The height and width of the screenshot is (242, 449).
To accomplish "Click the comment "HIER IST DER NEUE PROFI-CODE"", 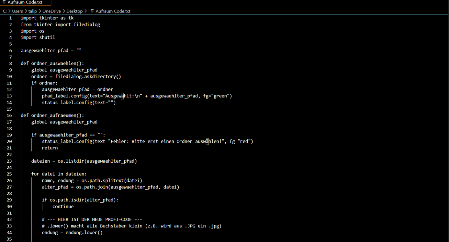I will 92,219.
